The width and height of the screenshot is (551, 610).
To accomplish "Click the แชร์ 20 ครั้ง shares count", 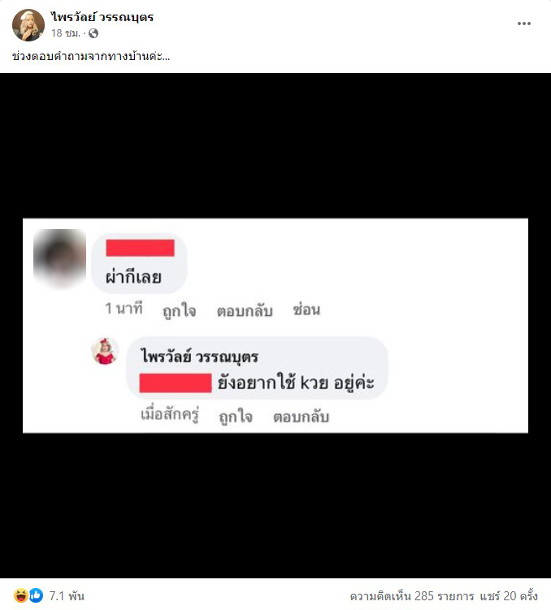I will [509, 596].
